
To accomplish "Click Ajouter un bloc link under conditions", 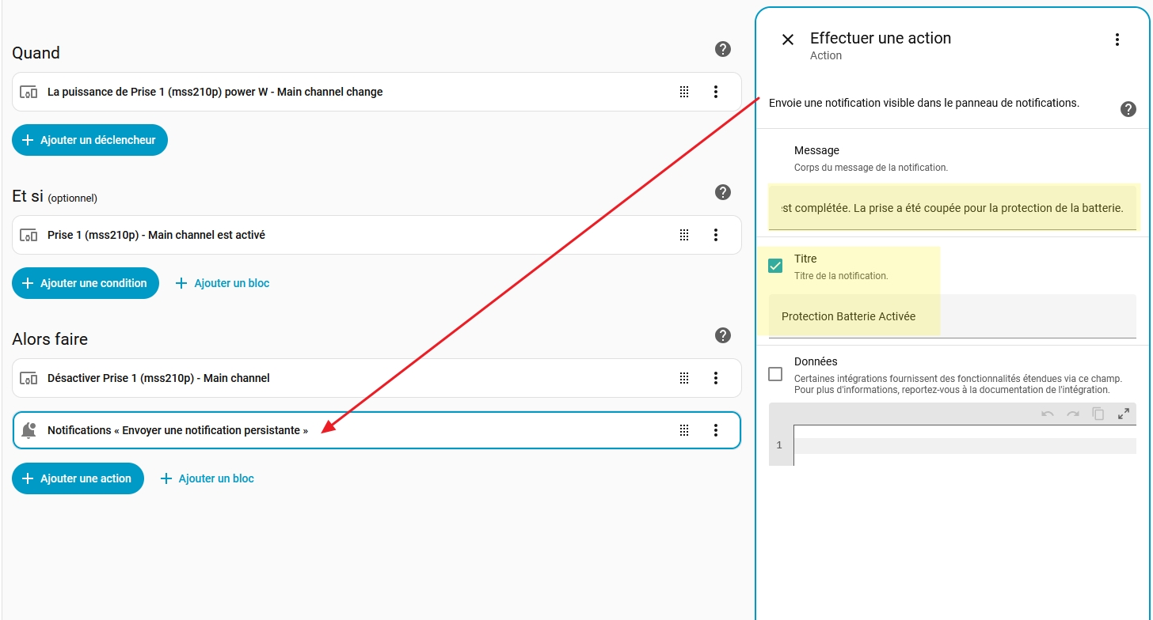I will coord(223,283).
